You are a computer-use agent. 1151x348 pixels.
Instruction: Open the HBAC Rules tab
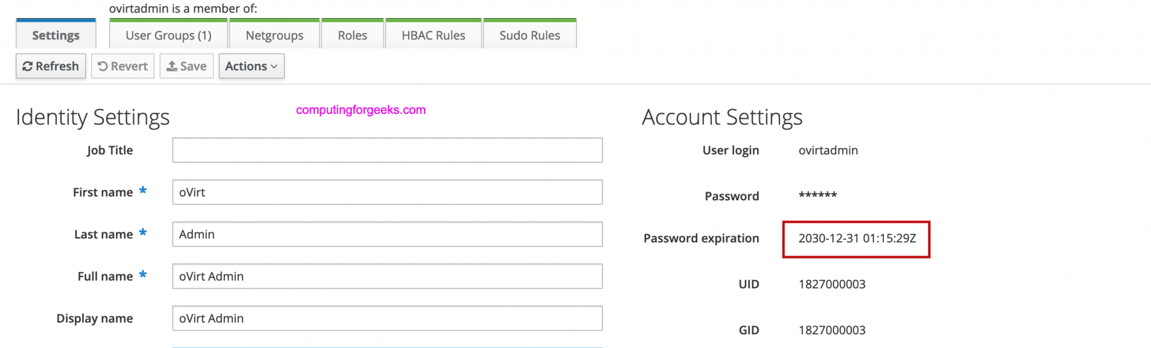[x=433, y=35]
